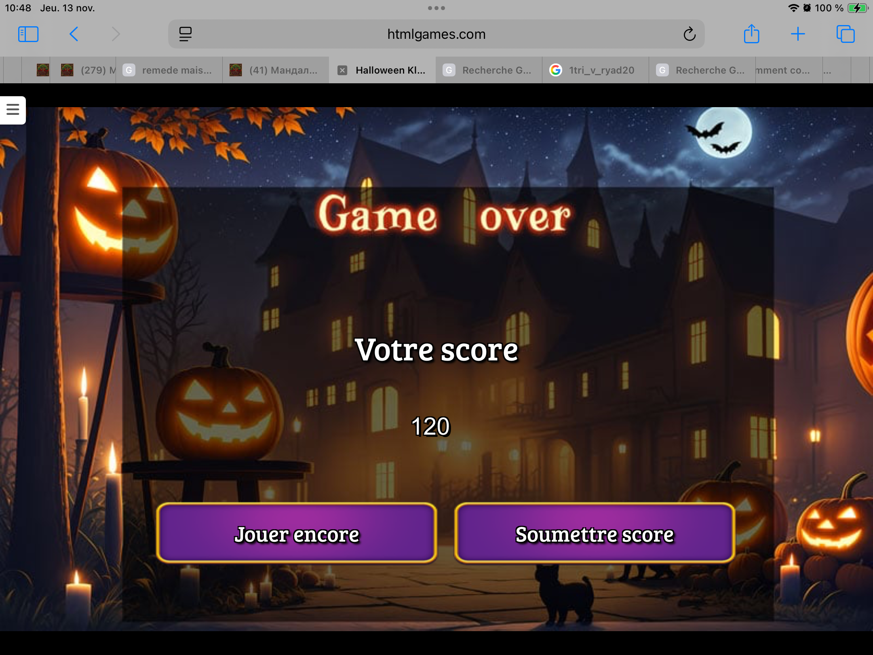Open the page format reader menu

(x=185, y=34)
